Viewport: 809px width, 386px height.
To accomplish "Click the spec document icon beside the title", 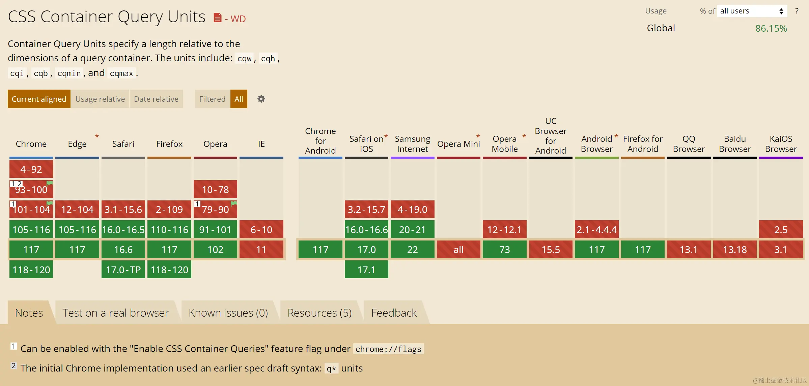I will tap(217, 18).
